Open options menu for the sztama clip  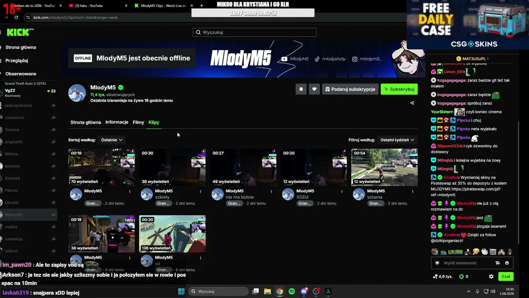[x=412, y=192]
